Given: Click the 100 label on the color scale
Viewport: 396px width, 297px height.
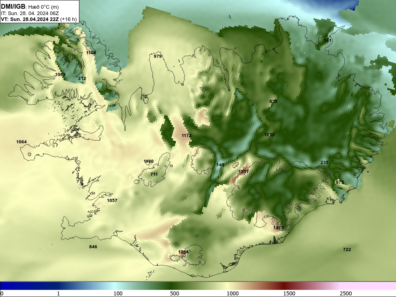Looking at the screenshot, I should pos(118,293).
